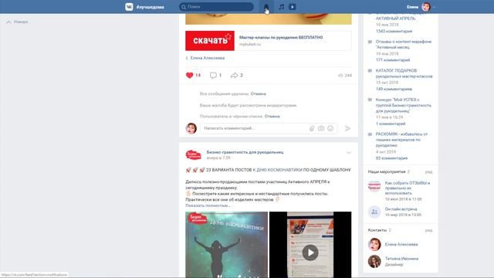Open the Елена profile menu in header
Screen dimensions: 494x278
(x=421, y=7)
